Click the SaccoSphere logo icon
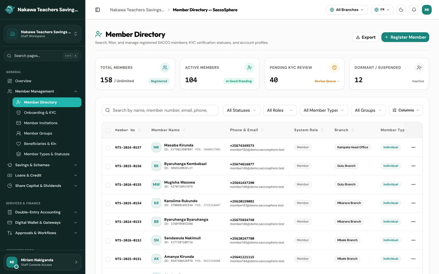This screenshot has height=274, width=439. pyautogui.click(x=10, y=9)
